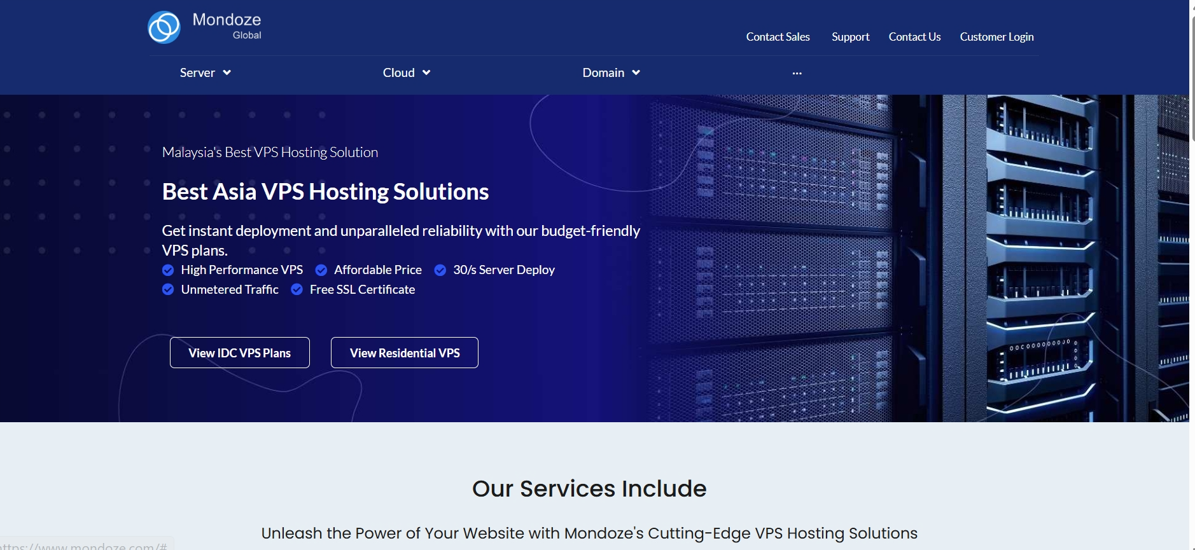
Task: Click the checkmark beside Free SSL Certificate
Action: [x=297, y=290]
